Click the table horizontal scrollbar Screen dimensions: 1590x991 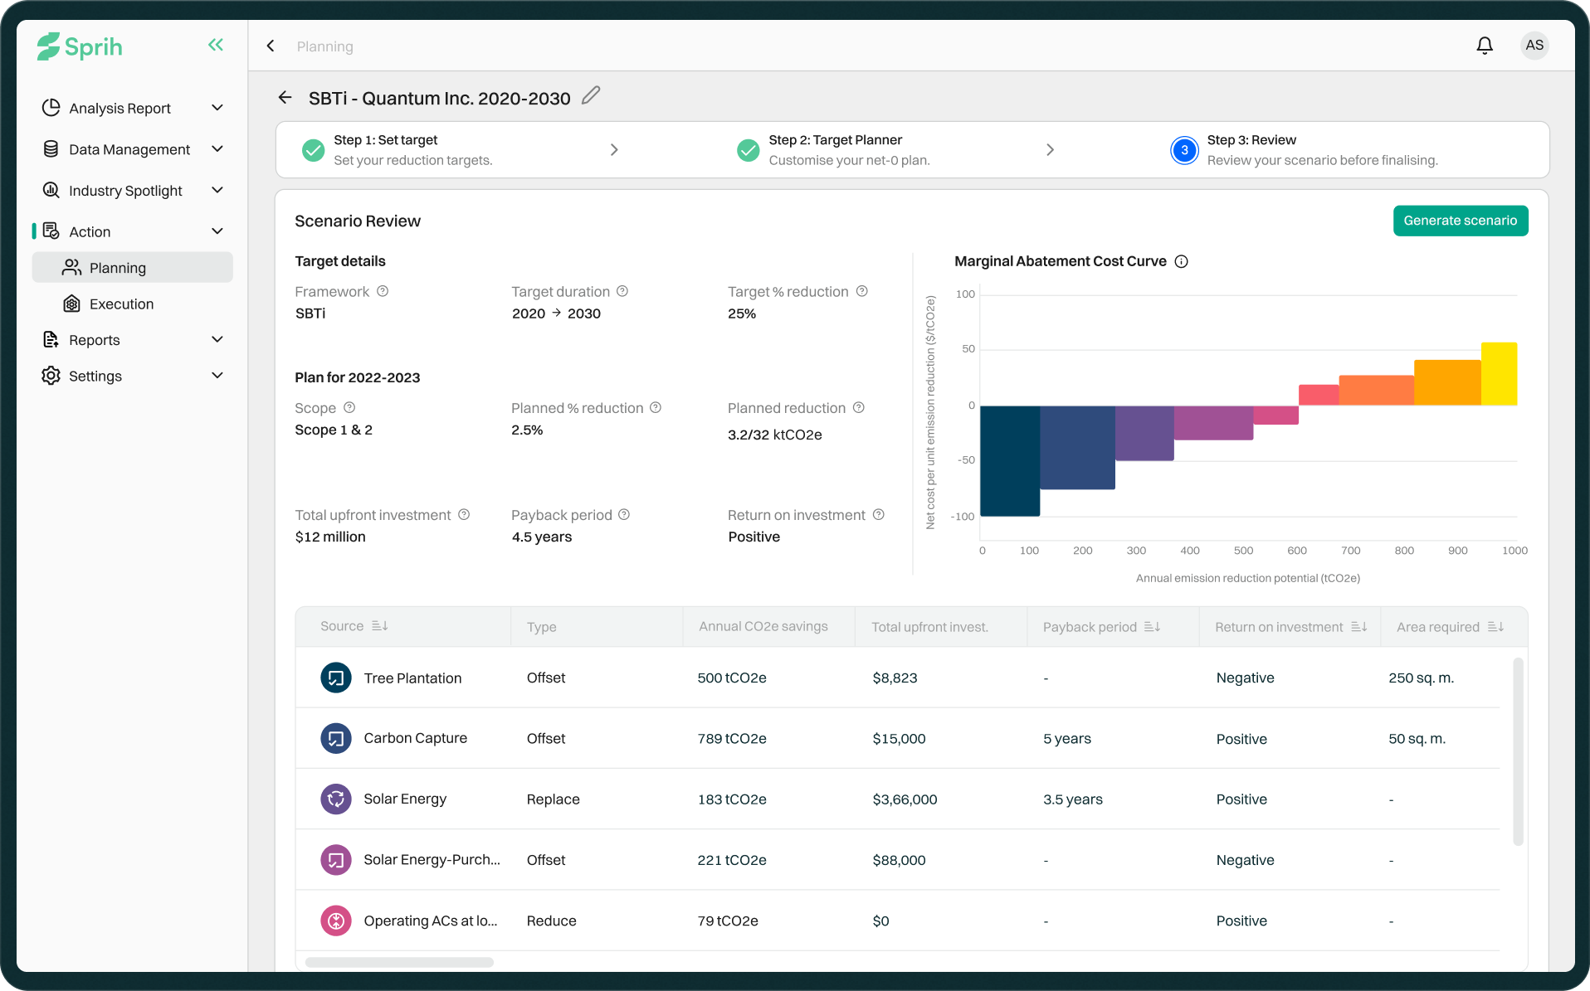pyautogui.click(x=399, y=962)
